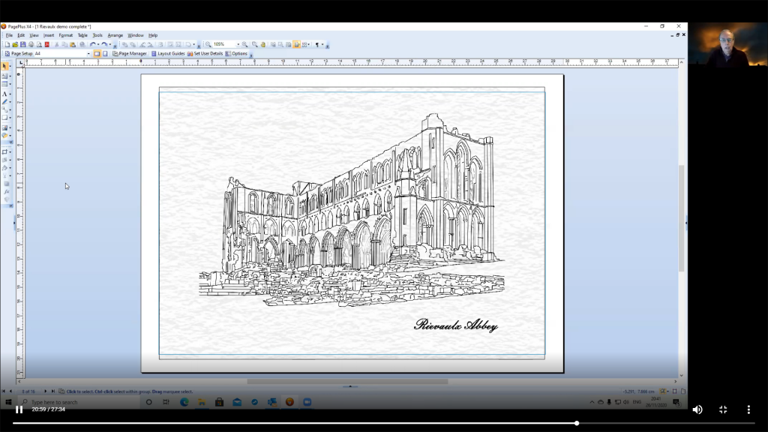Click the Page Manager button
Viewport: 768px width, 432px height.
pos(130,54)
